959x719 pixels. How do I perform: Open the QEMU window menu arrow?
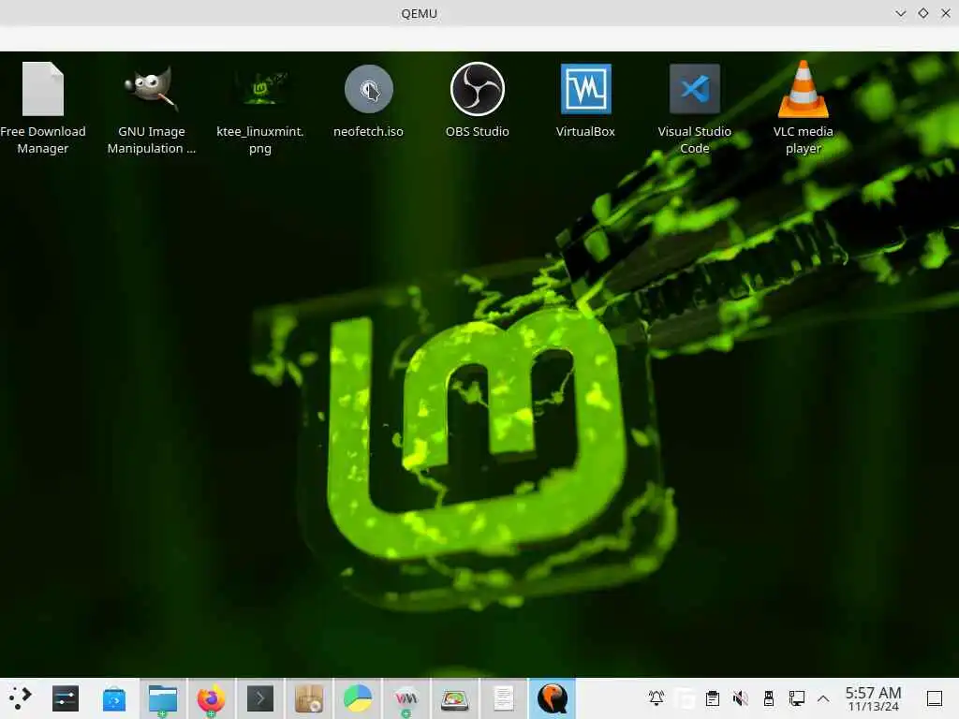900,13
